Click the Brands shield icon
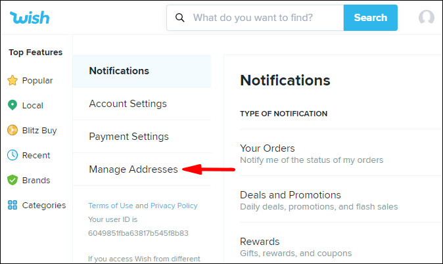Viewport: 443px width, 264px height. pos(12,180)
